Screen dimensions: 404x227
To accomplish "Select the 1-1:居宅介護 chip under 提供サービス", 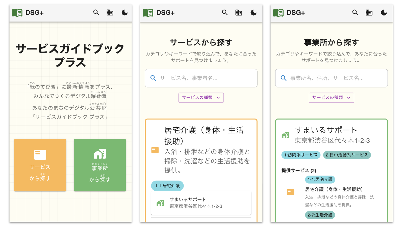I will (x=320, y=180).
